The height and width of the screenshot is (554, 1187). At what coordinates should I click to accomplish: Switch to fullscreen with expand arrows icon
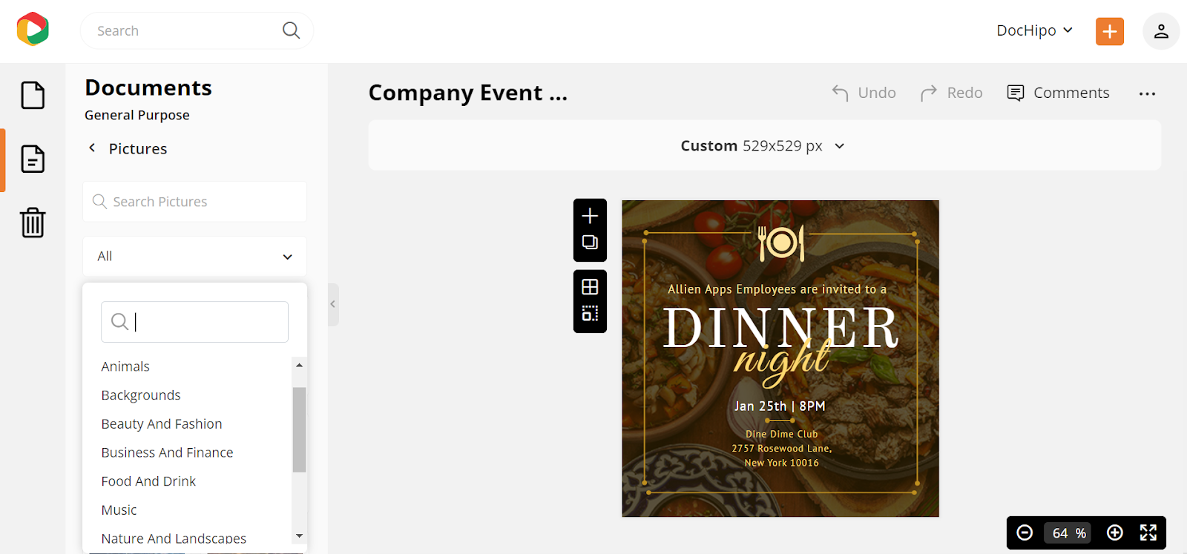click(x=1148, y=532)
